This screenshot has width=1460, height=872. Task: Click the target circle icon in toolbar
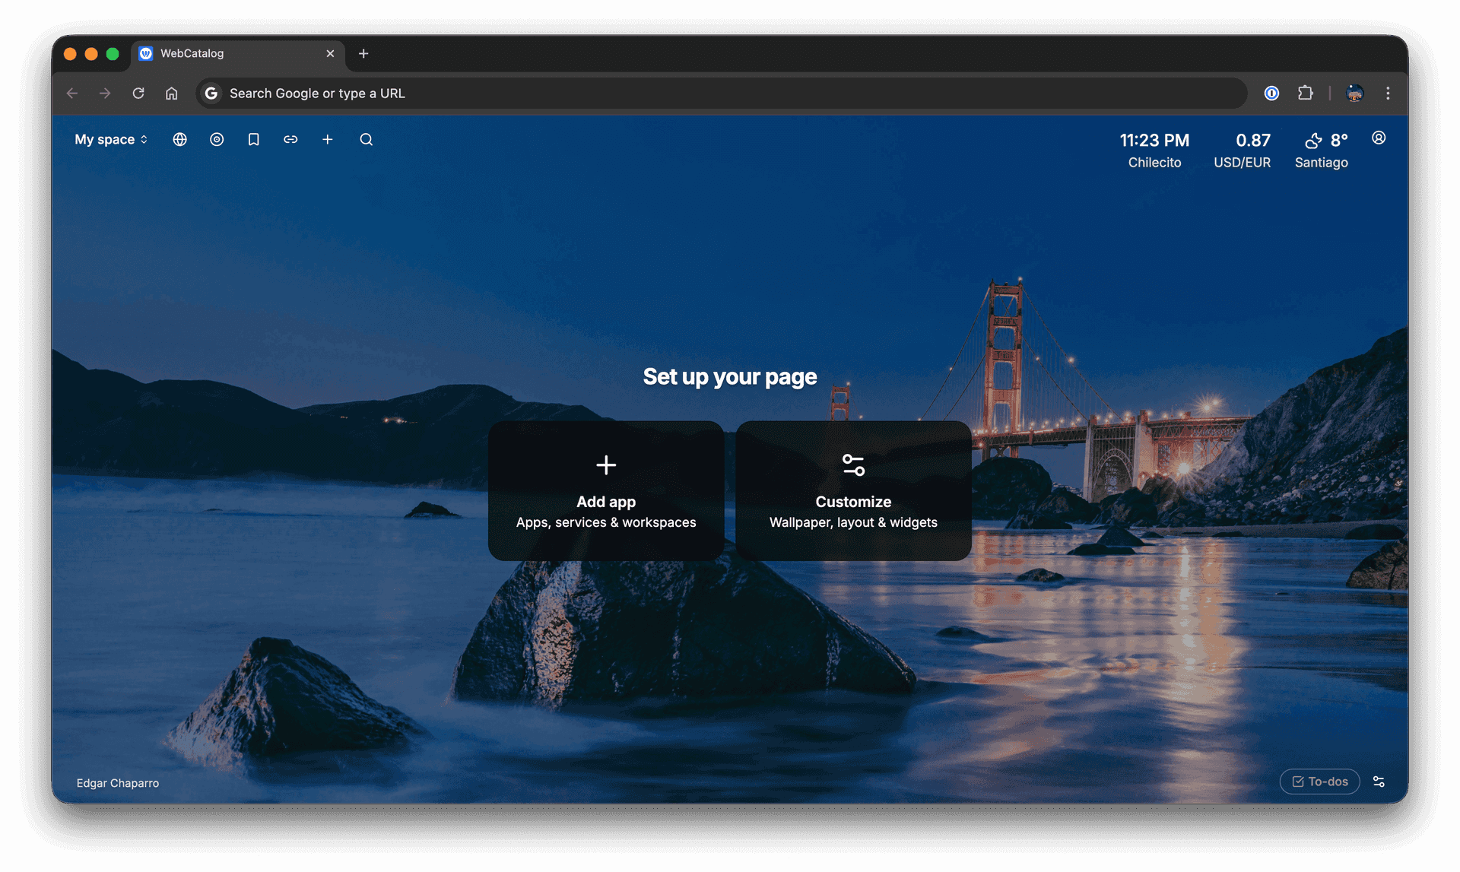(217, 140)
